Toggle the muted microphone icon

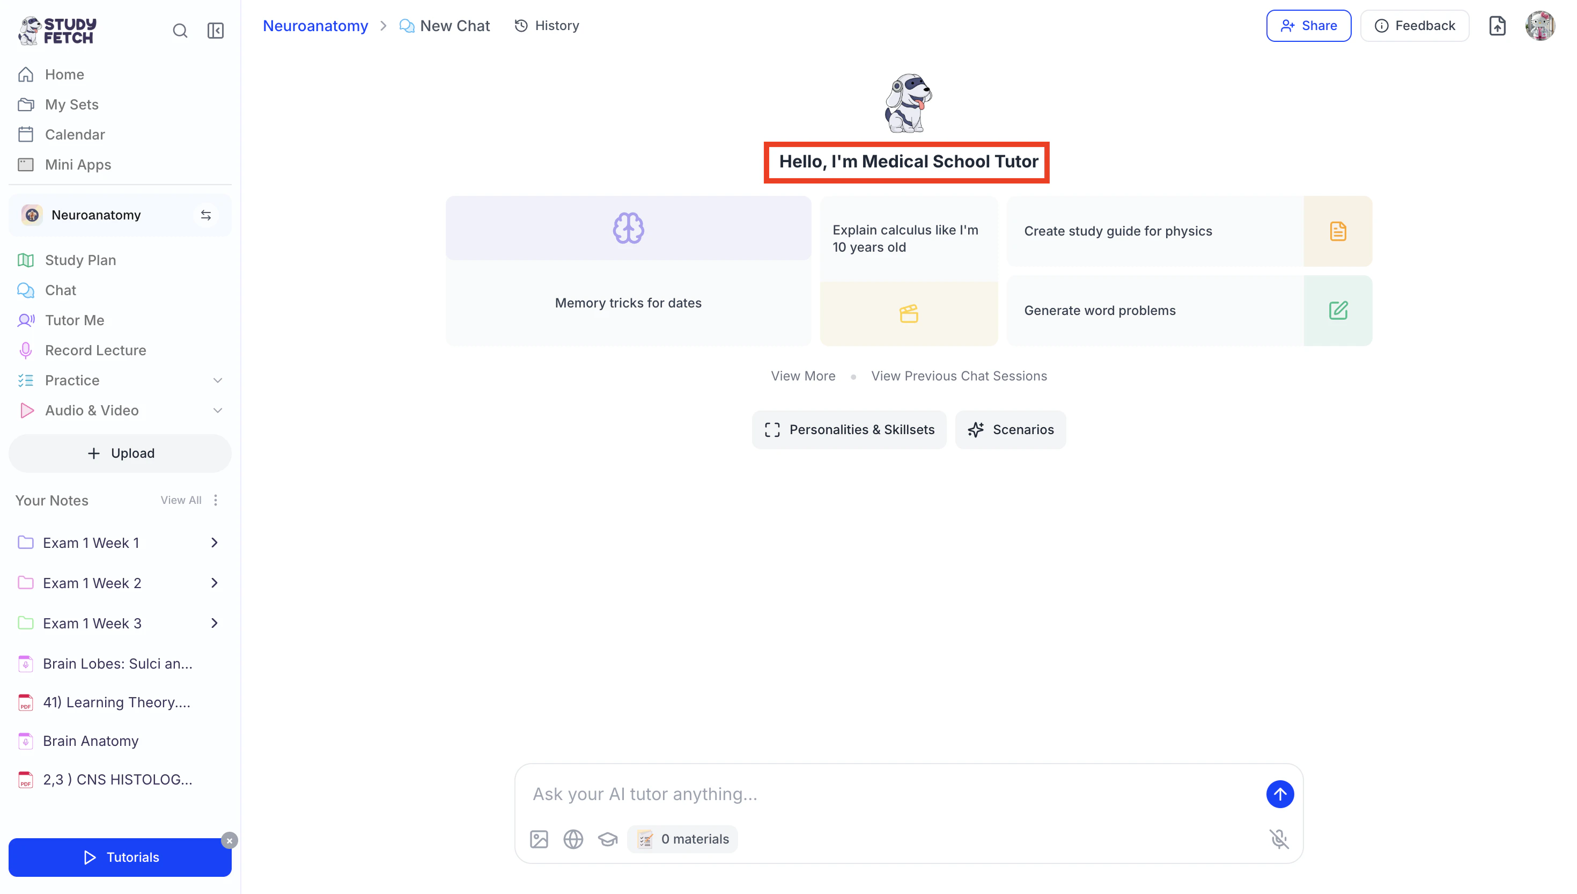(x=1279, y=839)
